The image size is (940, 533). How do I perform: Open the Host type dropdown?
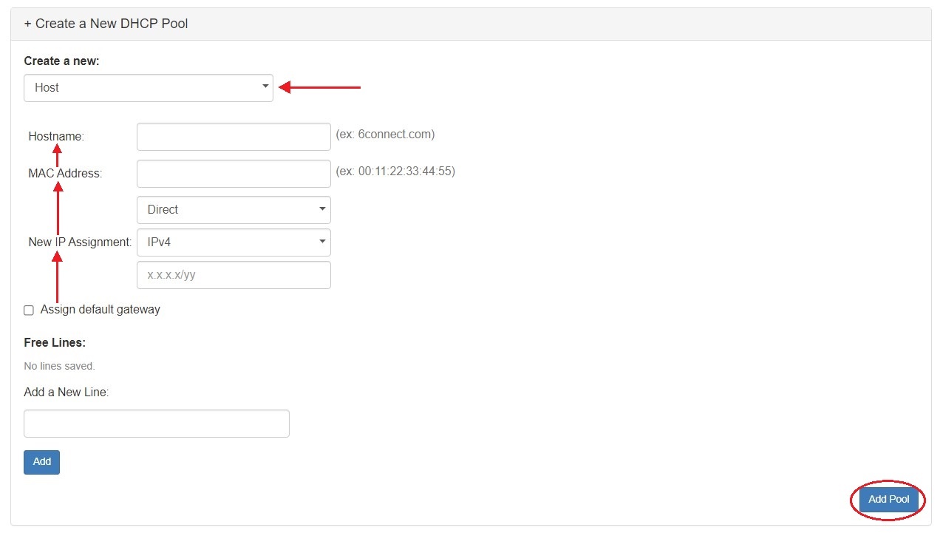(x=148, y=87)
